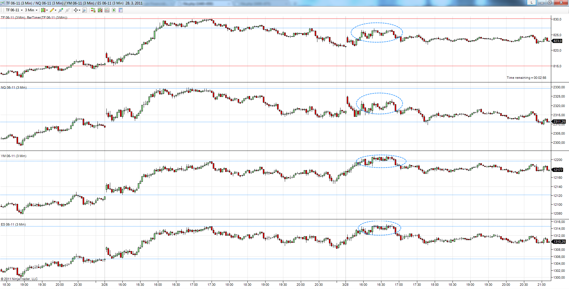The image size is (569, 289).
Task: Click the zoom frame magnifier icon
Action: click(84, 10)
